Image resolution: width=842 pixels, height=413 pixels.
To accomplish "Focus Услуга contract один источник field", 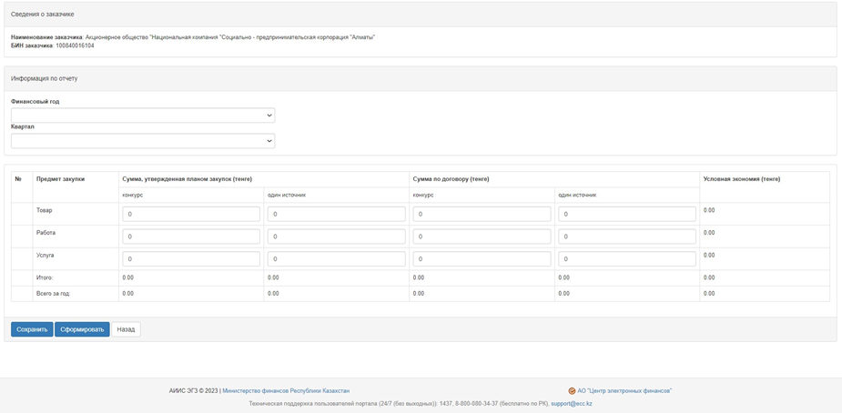I will (626, 259).
